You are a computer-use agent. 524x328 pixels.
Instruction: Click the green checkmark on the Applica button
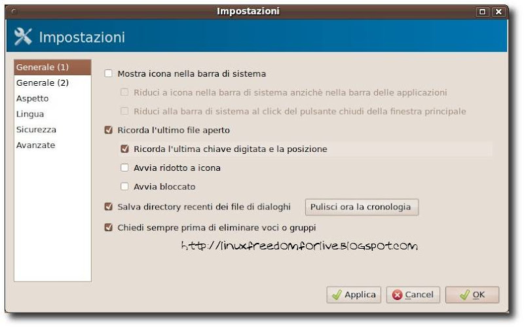[337, 295]
